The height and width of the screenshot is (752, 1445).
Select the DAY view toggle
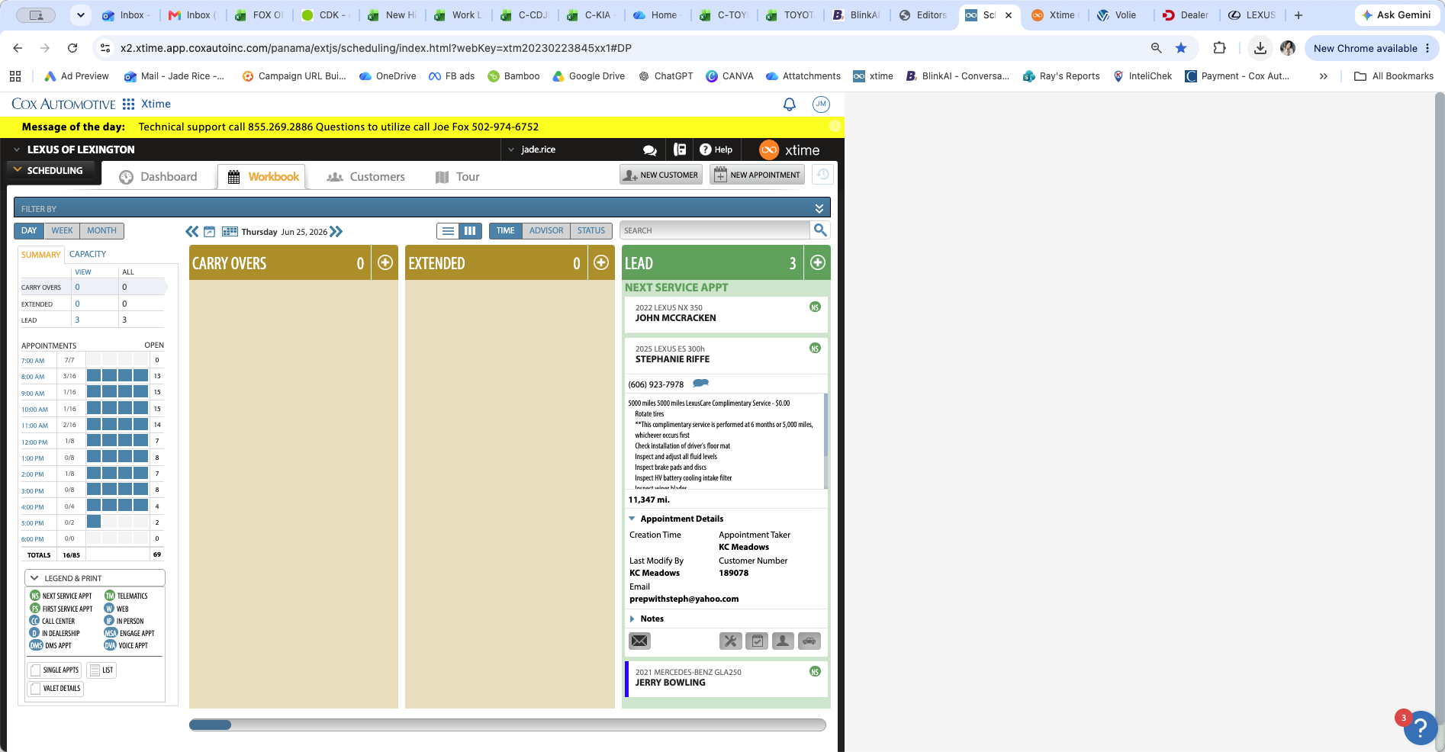[x=29, y=230]
